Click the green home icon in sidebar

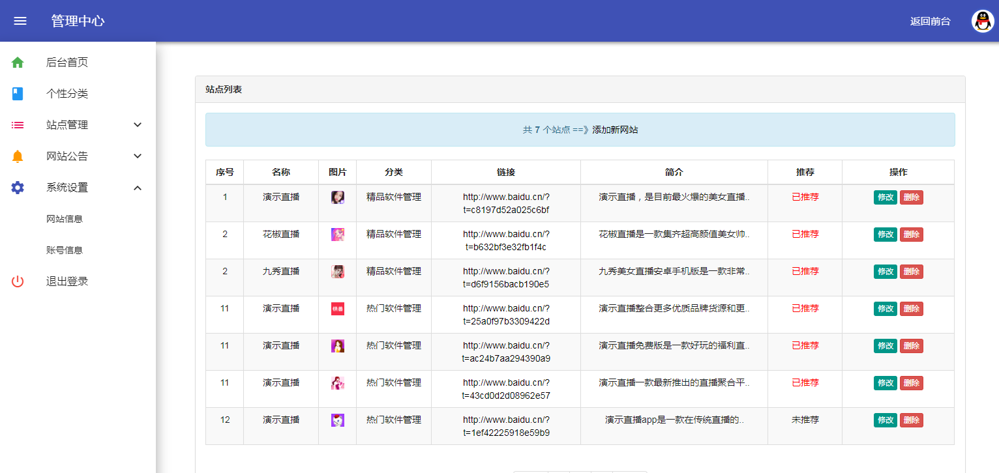(x=18, y=63)
